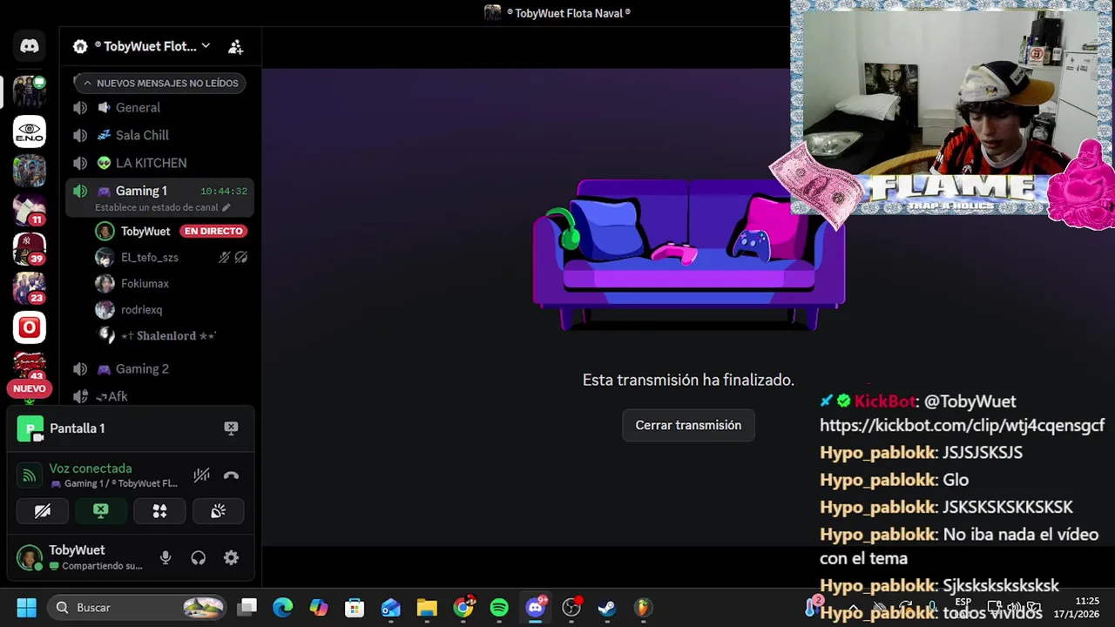Open TobyWuet user profile panel
The height and width of the screenshot is (627, 1115).
click(80, 557)
